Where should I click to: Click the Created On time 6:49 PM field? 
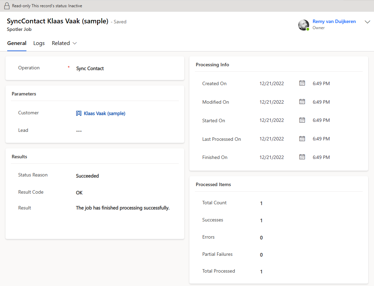click(321, 83)
